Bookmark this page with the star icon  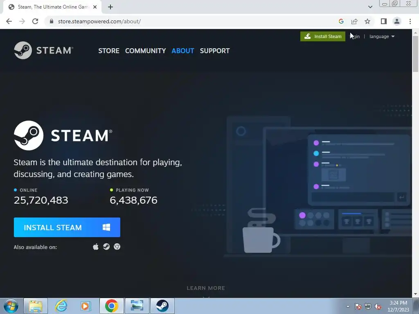click(367, 21)
